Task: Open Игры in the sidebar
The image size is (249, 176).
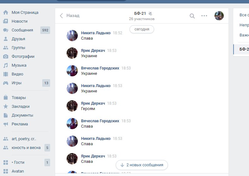Action: coord(16,83)
